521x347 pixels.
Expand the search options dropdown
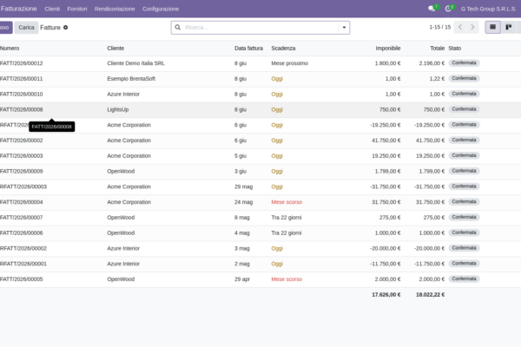pyautogui.click(x=344, y=28)
